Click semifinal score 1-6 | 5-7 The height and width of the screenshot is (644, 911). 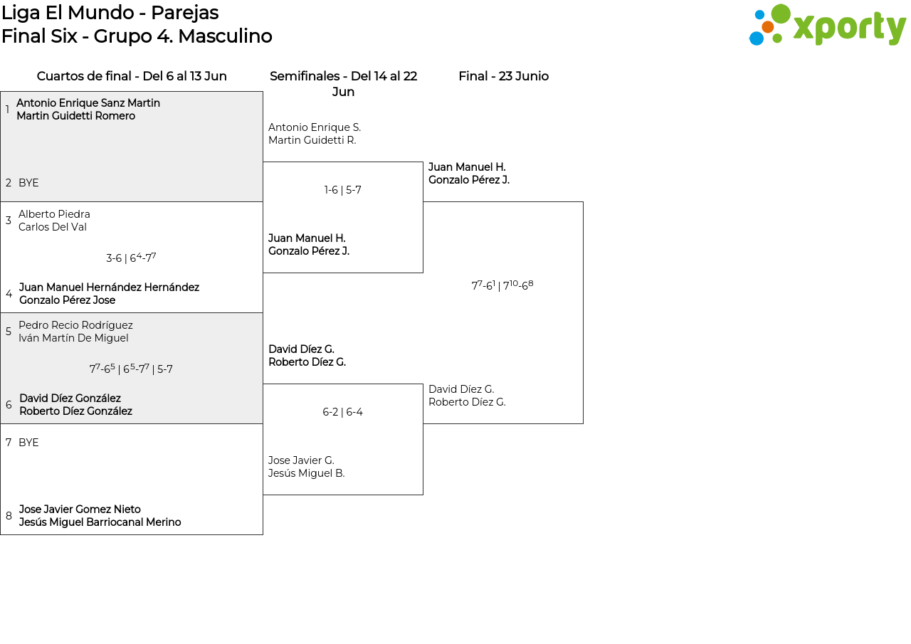pyautogui.click(x=343, y=190)
